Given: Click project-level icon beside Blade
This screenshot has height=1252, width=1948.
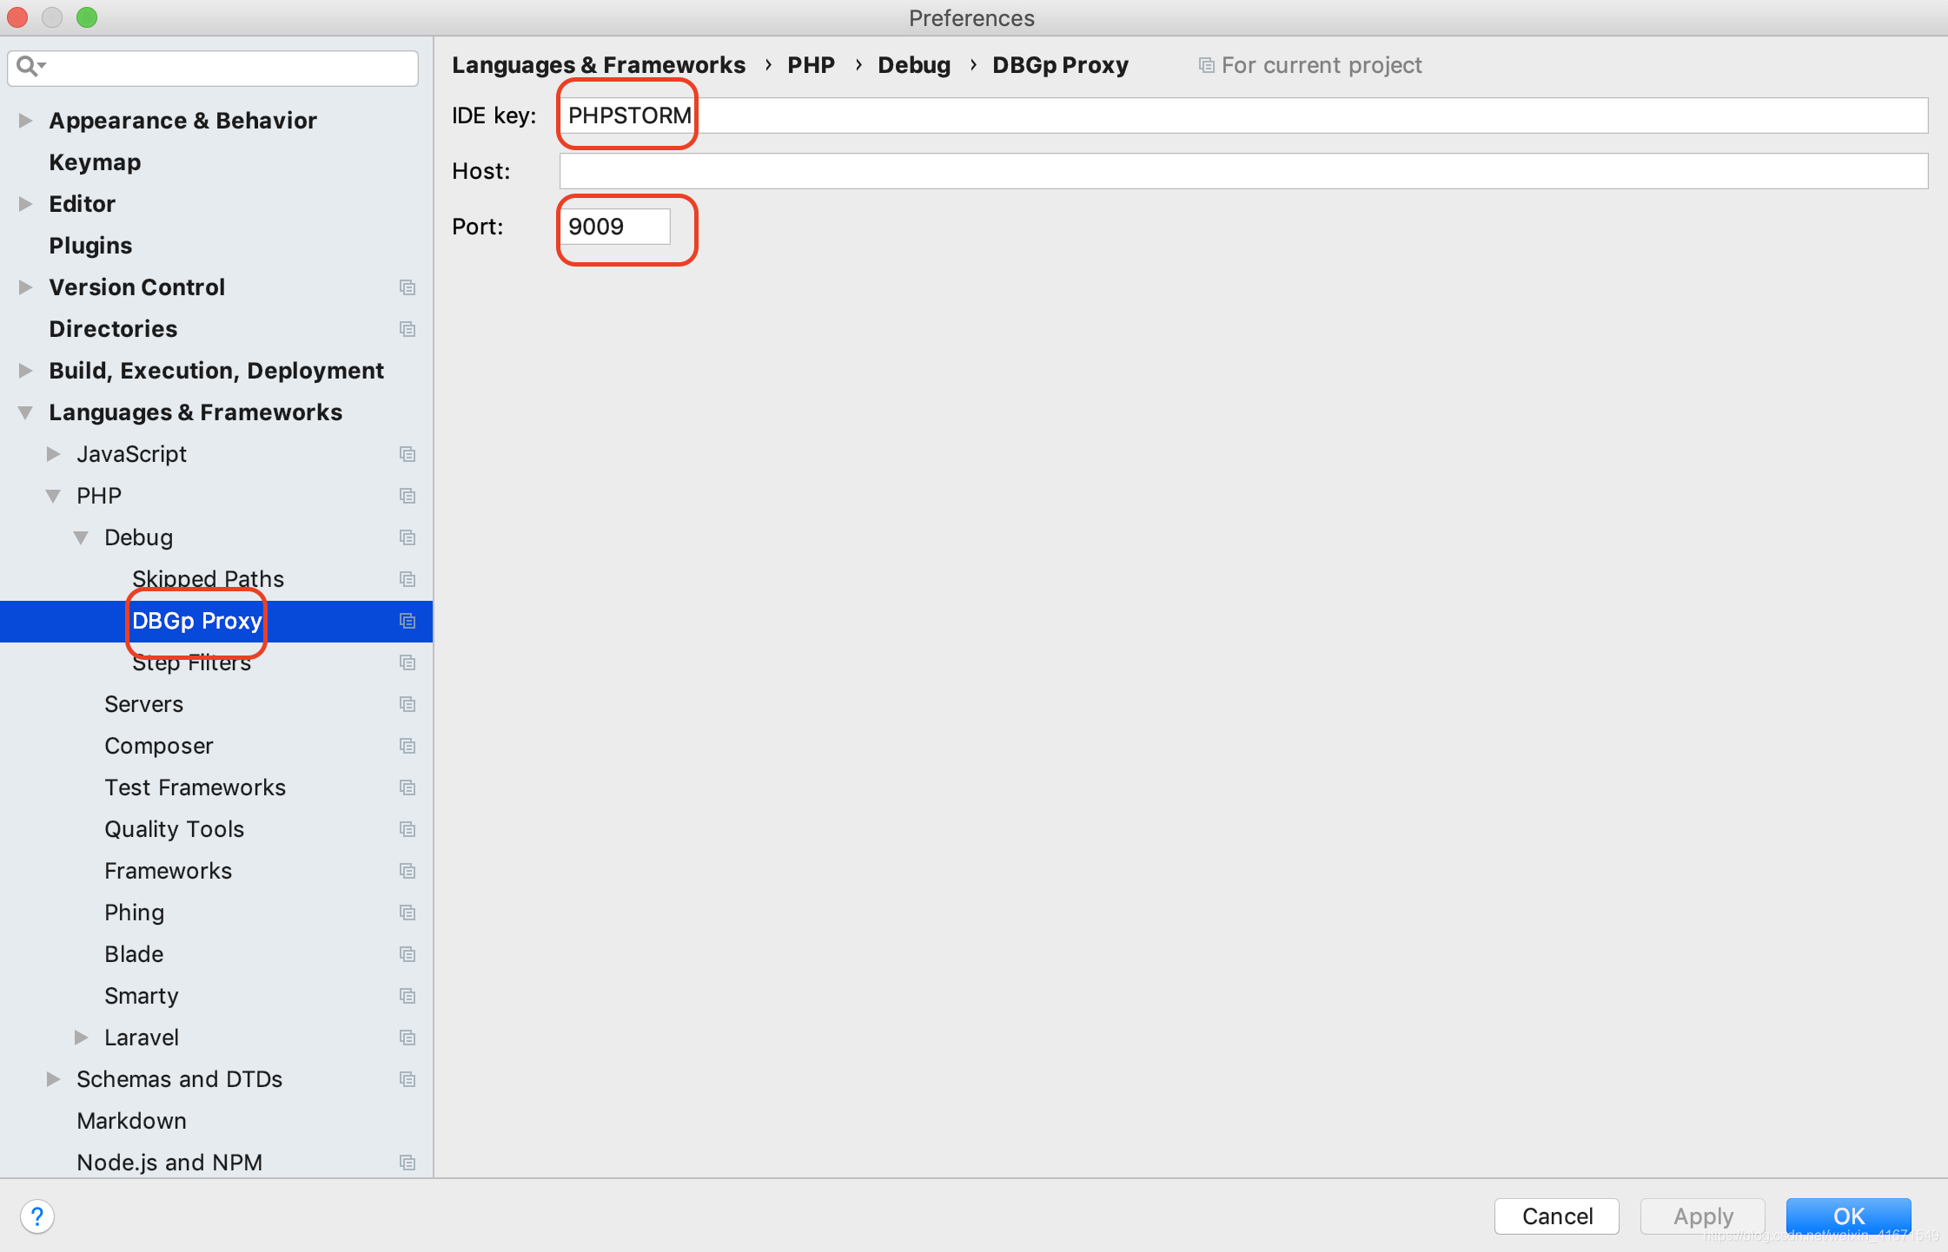Looking at the screenshot, I should (407, 954).
